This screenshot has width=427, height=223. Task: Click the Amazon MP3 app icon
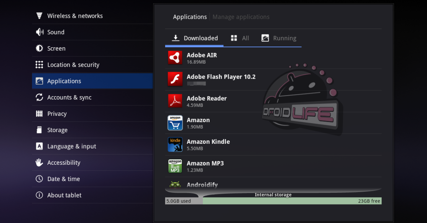pyautogui.click(x=175, y=166)
